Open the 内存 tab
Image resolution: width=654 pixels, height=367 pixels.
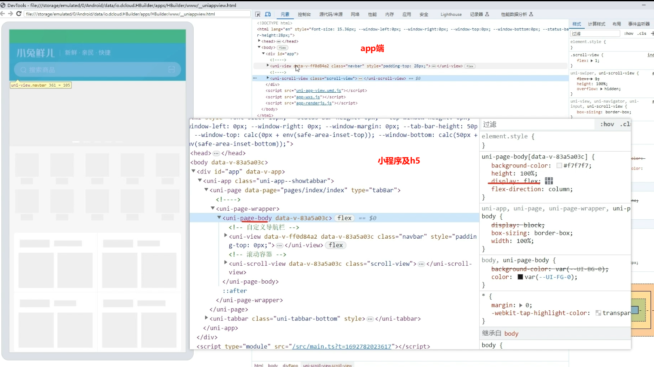(389, 15)
